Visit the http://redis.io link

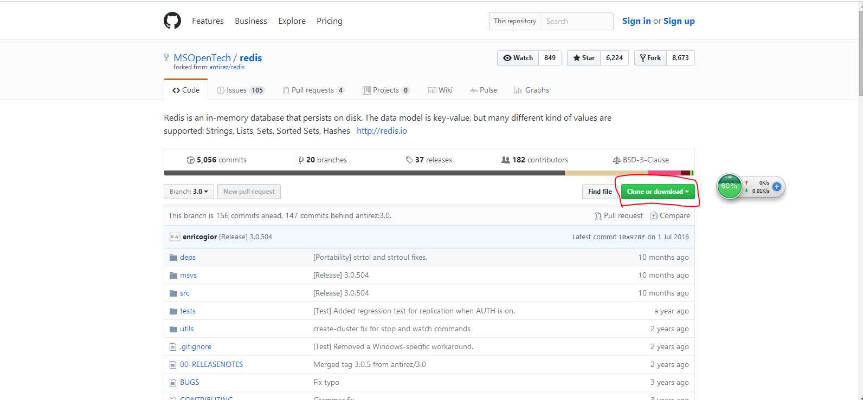382,130
